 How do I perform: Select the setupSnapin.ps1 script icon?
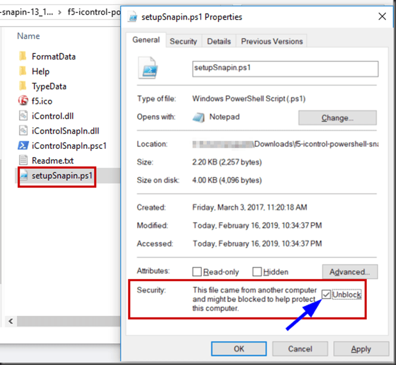(x=24, y=176)
